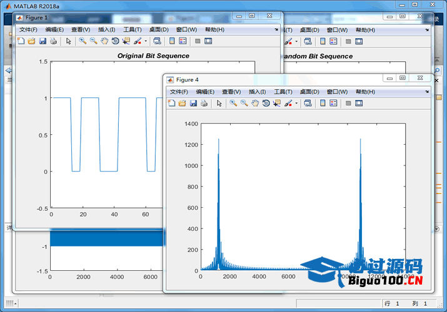Open 查看(V) menu in Figure 1

click(x=81, y=29)
